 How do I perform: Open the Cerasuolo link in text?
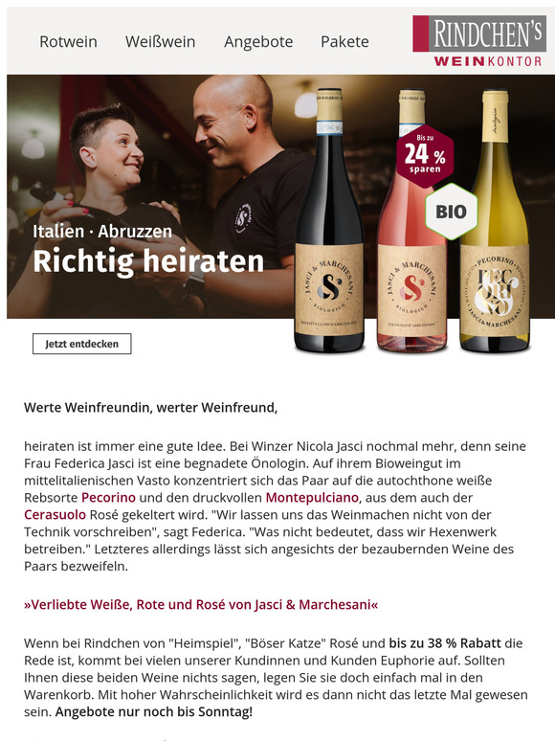click(x=55, y=515)
